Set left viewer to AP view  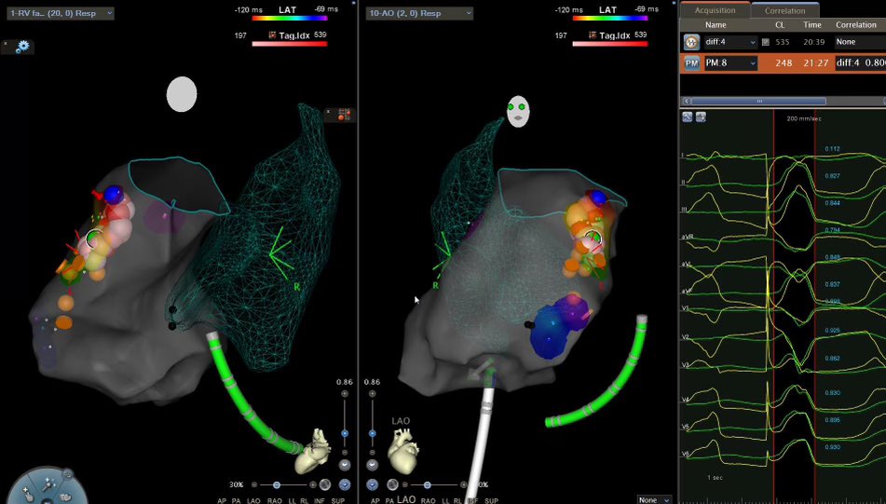tap(223, 500)
